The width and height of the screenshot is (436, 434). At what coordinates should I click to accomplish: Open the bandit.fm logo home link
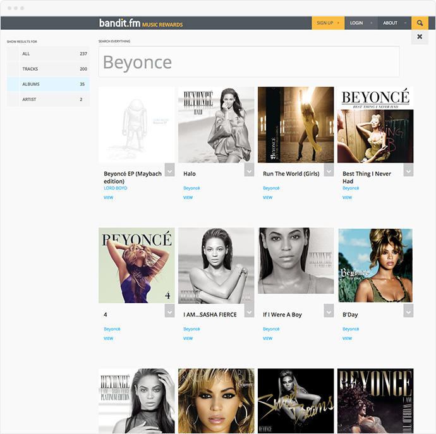[x=141, y=23]
